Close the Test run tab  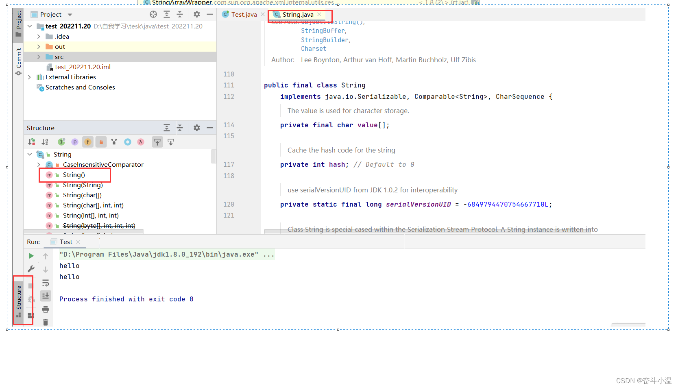(x=78, y=242)
